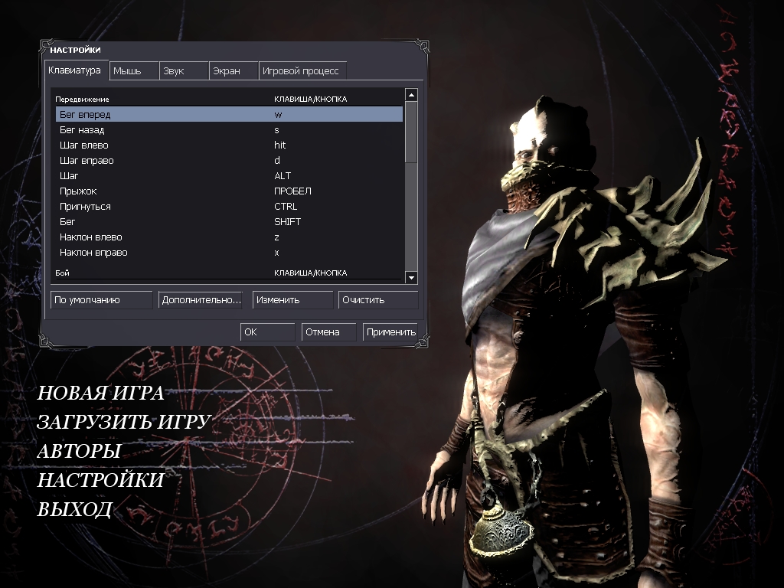Select the Шаг влево binding row

coord(228,145)
